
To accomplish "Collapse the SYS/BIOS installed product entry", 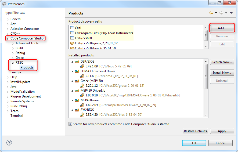I will 73,110.
